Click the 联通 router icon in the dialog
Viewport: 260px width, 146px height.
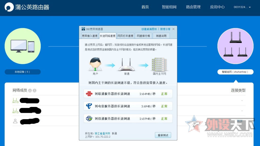(126, 65)
